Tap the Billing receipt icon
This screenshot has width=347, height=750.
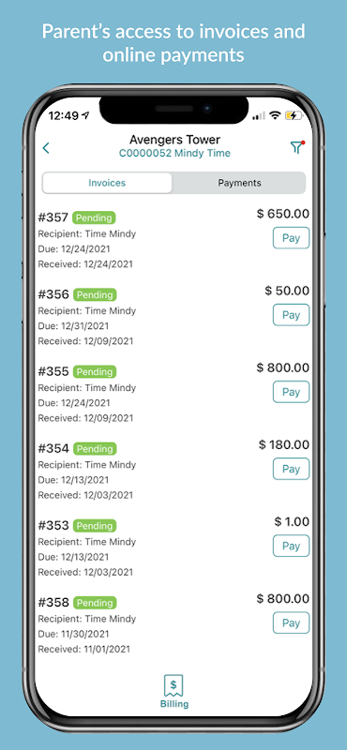173,686
